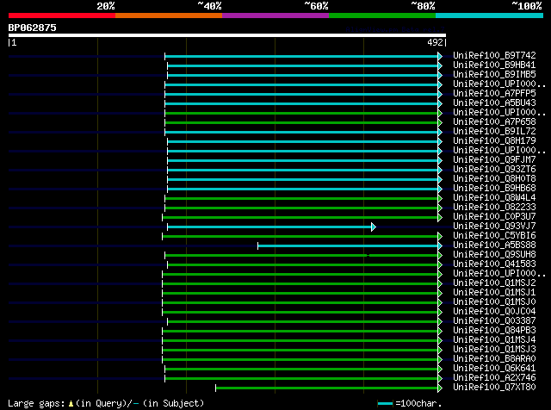Click the UniRef100_Q8W4L4 label

click(494, 197)
